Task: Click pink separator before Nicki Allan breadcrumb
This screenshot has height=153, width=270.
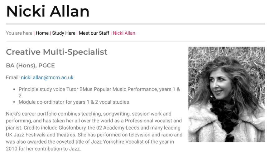Action: pyautogui.click(x=111, y=33)
